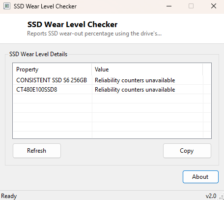Click CT480E100SSD8's reliability counters unavailable value
This screenshot has height=200, width=224.
[135, 90]
